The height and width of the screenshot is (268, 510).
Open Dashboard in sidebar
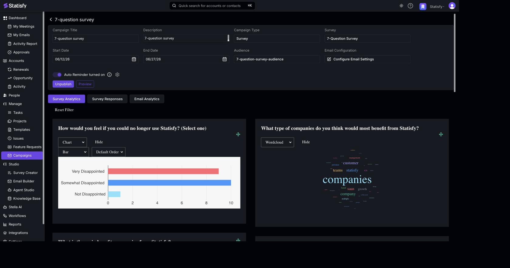pyautogui.click(x=18, y=18)
